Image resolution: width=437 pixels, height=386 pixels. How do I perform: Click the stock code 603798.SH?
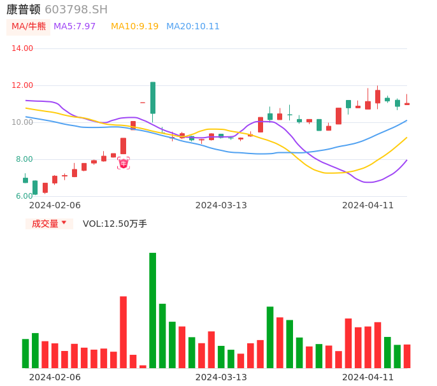76,10
